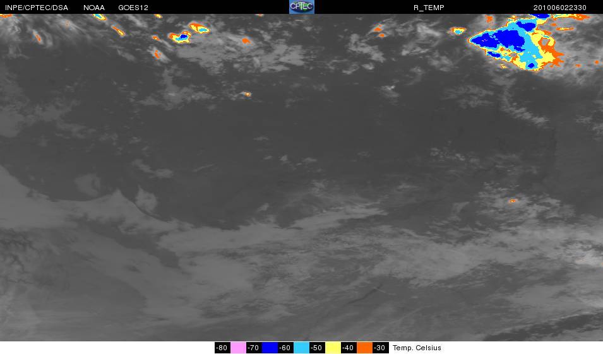Click the CPTEC logo in header
This screenshot has height=354, width=603.
[302, 7]
